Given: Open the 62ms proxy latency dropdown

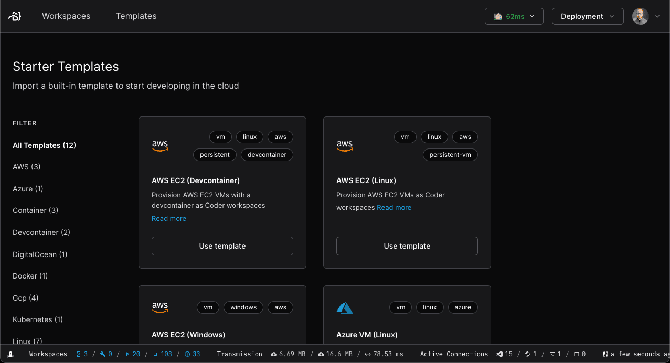Looking at the screenshot, I should click(514, 16).
